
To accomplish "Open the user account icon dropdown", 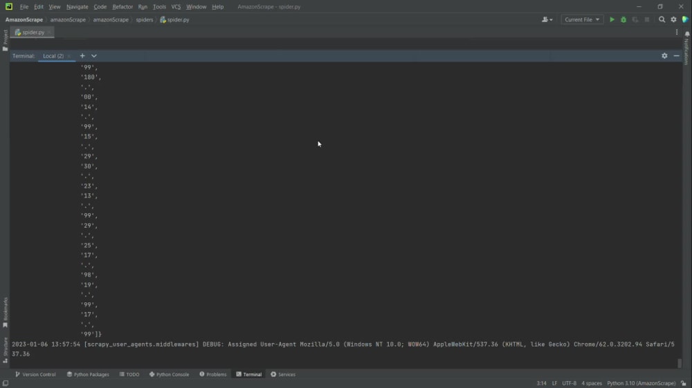I will click(x=547, y=19).
